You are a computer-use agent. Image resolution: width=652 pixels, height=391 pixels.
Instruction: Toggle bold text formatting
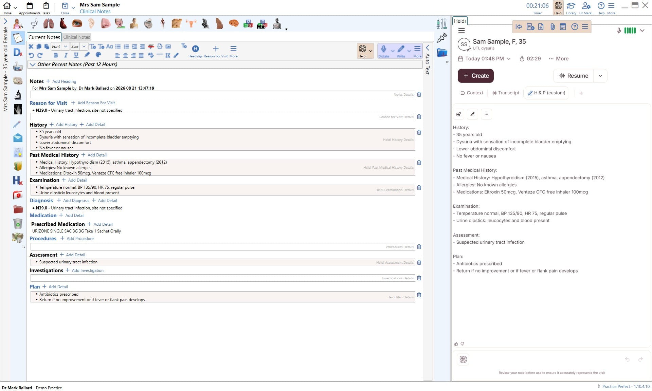56,55
